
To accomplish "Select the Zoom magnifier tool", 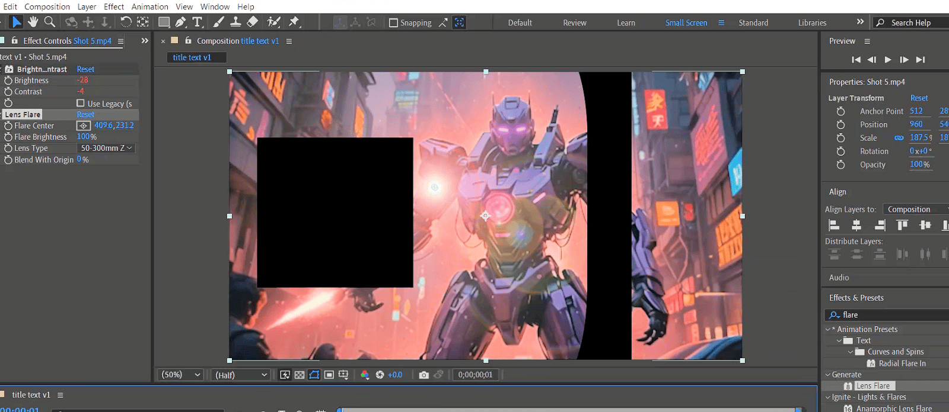I will tap(50, 22).
